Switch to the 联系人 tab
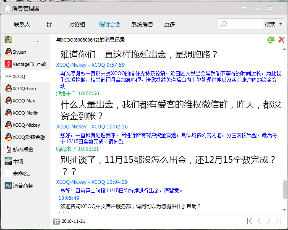This screenshot has width=288, height=230. click(x=22, y=24)
